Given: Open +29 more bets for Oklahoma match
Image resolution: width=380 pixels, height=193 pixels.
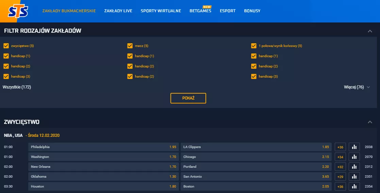Looking at the screenshot, I should (x=340, y=177).
